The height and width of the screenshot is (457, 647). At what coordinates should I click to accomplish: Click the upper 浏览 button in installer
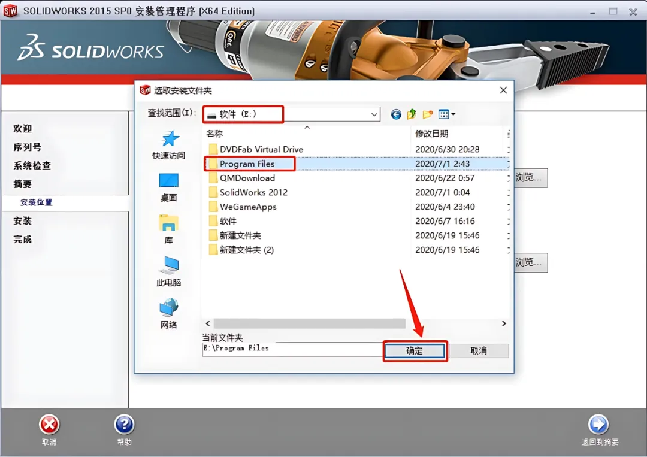click(x=531, y=178)
